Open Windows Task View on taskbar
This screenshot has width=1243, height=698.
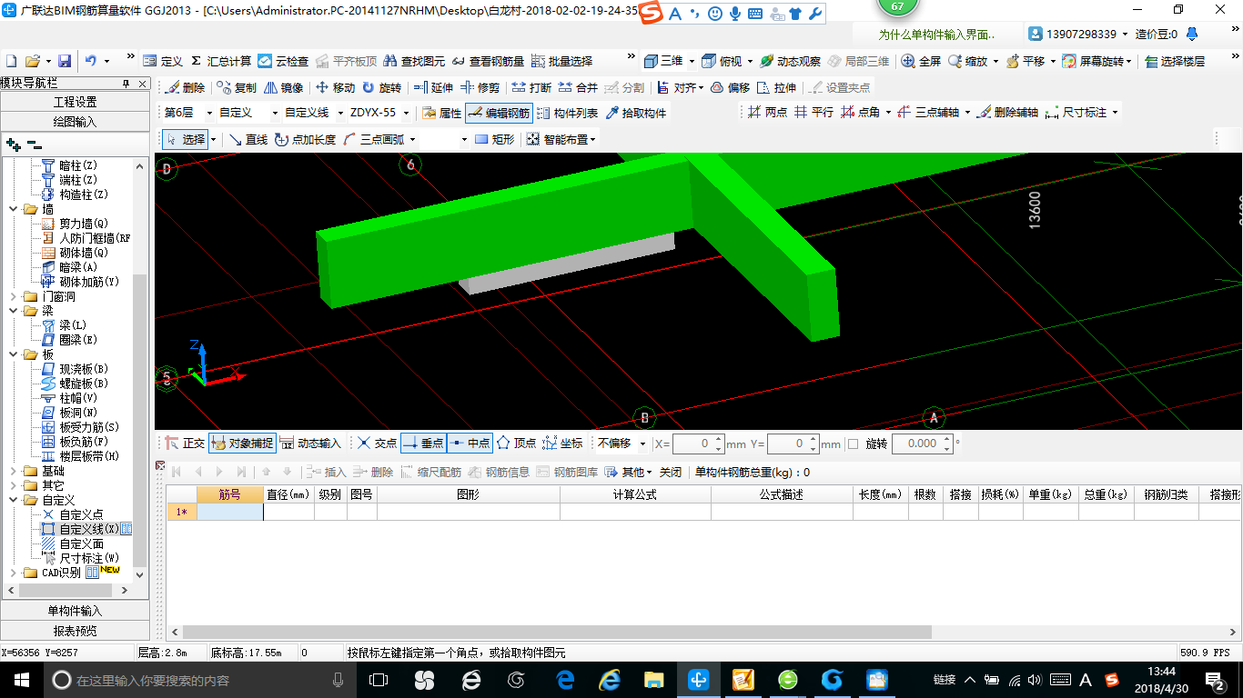[x=378, y=679]
